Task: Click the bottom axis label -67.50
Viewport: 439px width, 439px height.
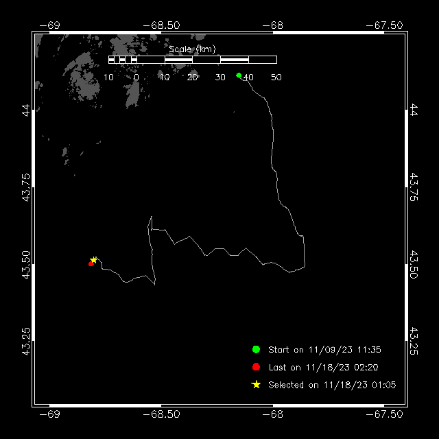Action: pos(385,414)
